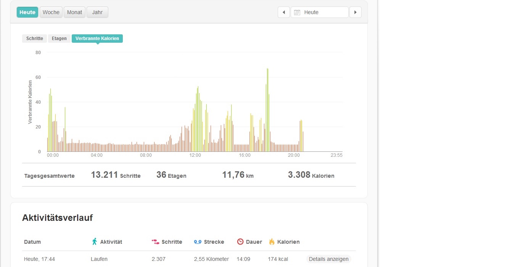Click the Datum column header

click(x=32, y=242)
